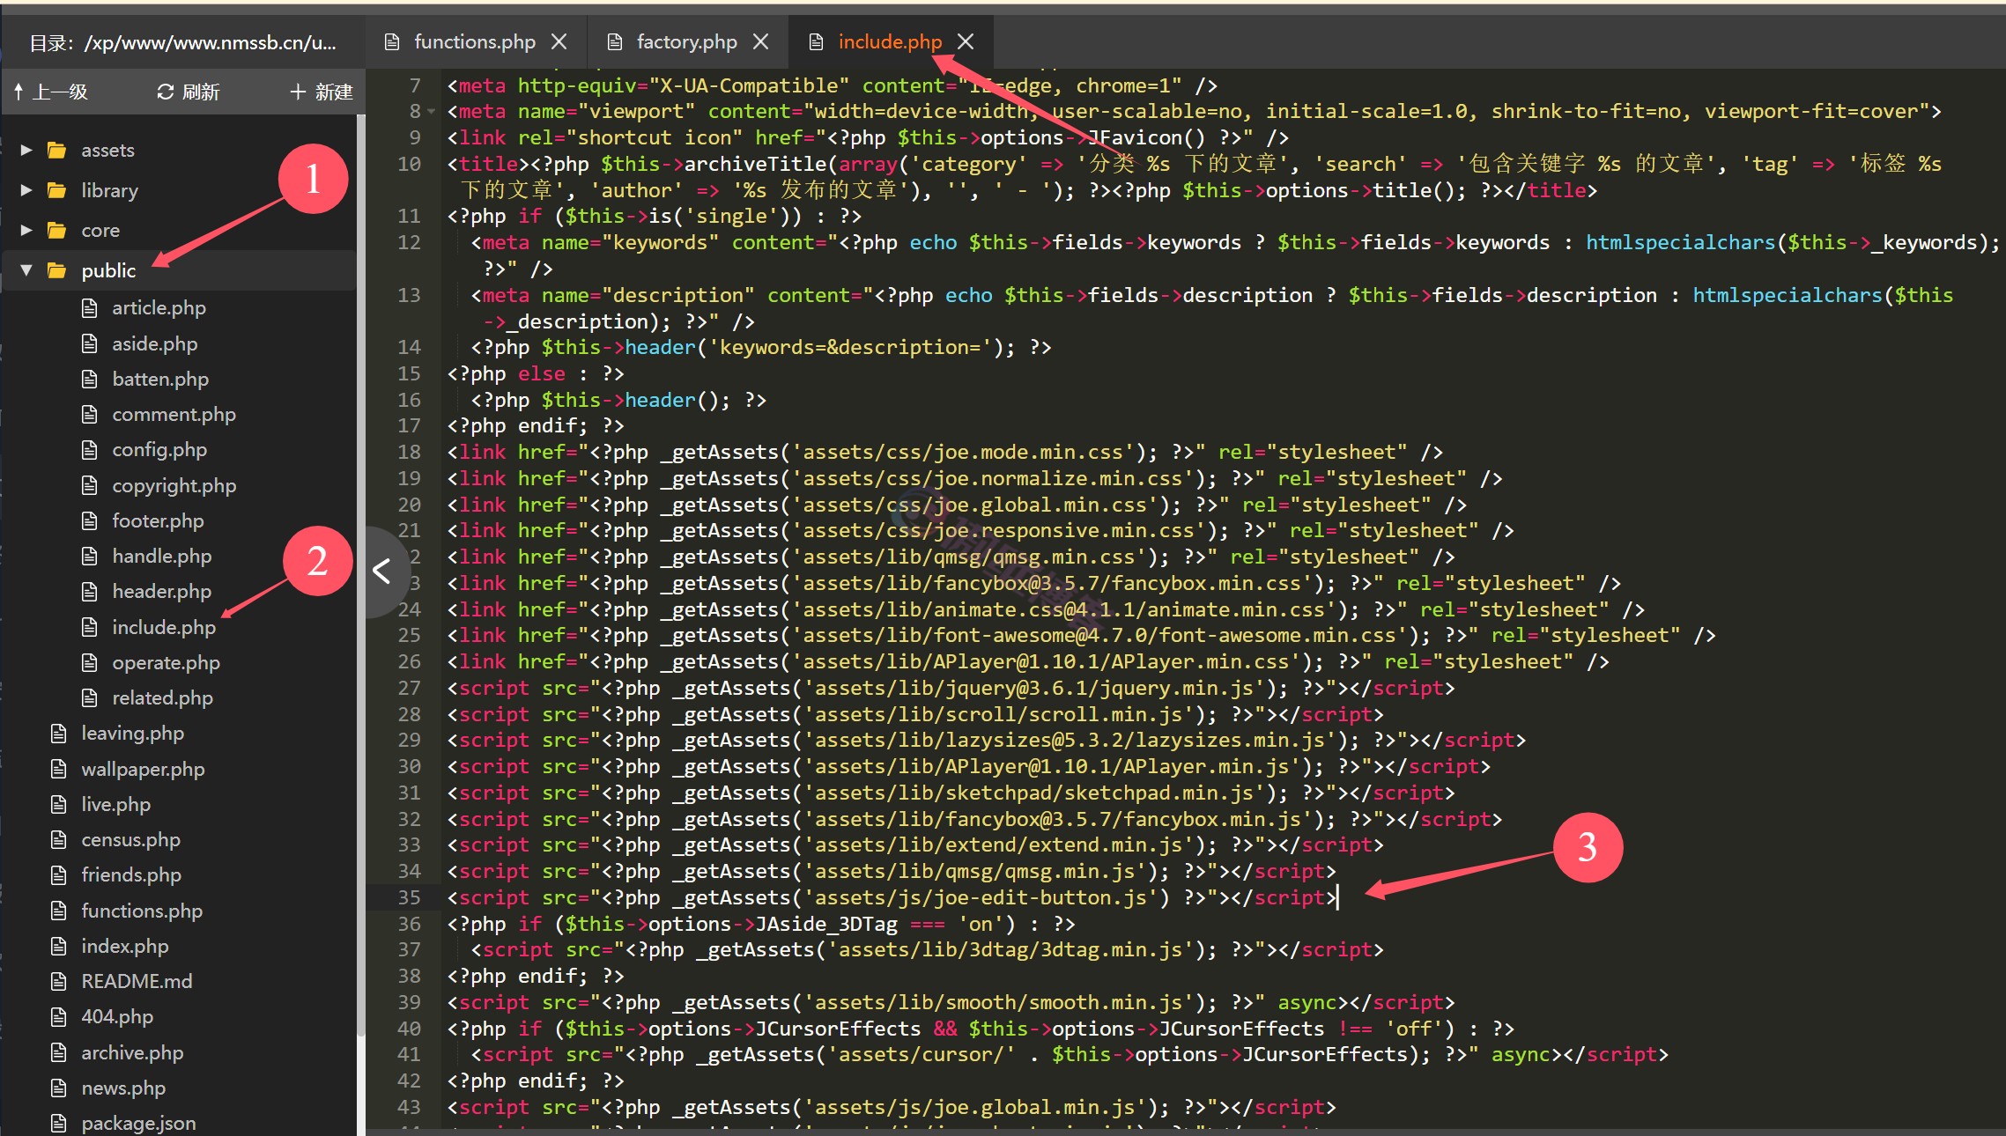This screenshot has height=1136, width=2006.
Task: Open 404.php from the file tree
Action: tap(117, 1016)
